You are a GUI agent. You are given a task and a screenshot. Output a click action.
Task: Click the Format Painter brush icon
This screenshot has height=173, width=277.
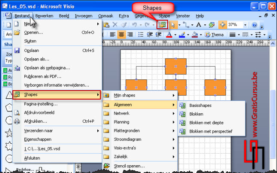[x=123, y=25]
